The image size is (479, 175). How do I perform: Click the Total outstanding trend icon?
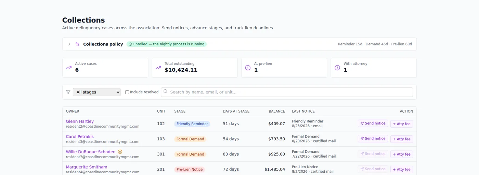click(158, 68)
